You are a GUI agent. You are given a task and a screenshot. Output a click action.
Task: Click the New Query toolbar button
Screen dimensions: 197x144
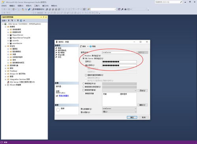[x=38, y=9]
